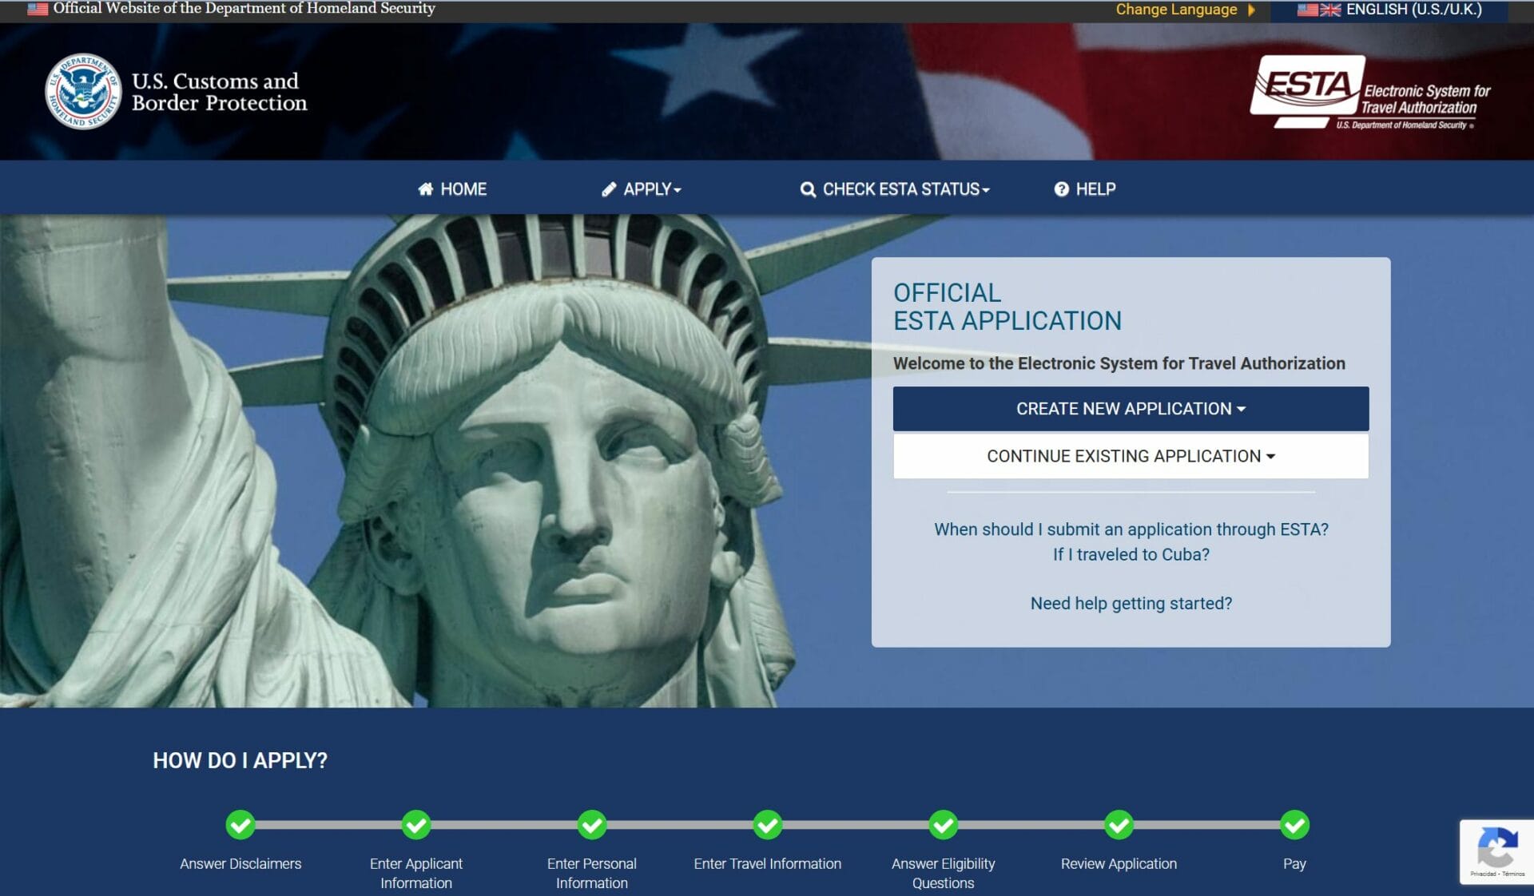Click the ESTA logo in the header
The image size is (1534, 896).
tap(1371, 91)
